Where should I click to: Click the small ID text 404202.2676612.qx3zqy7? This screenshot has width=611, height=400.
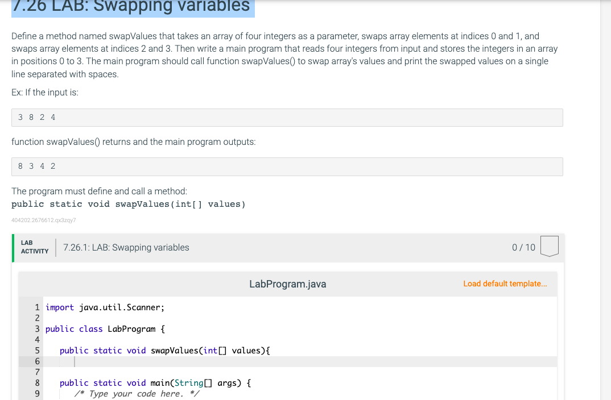pos(44,220)
